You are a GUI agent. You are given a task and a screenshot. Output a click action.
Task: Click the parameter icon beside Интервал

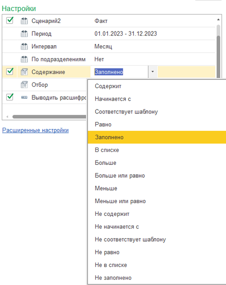pos(24,47)
